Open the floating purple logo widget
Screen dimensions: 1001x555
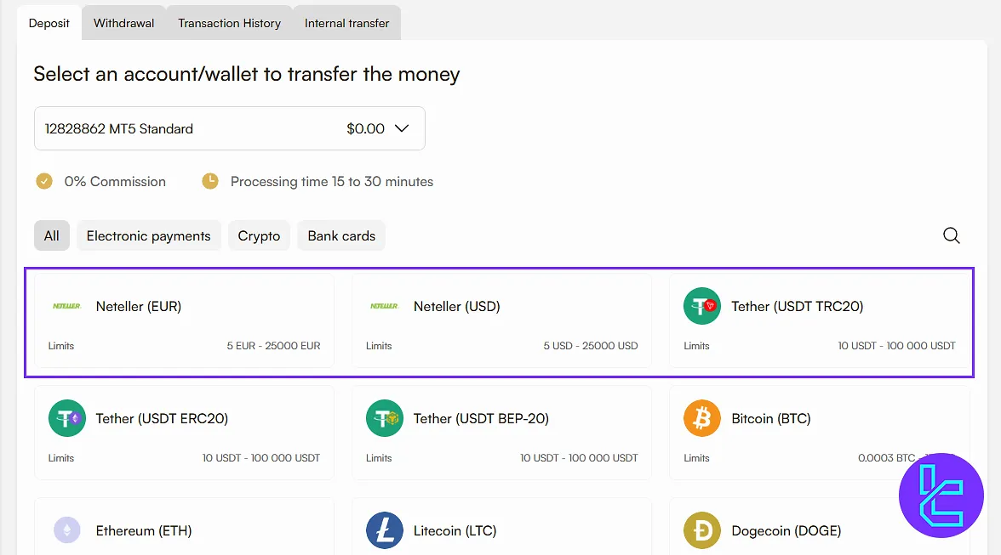pos(941,495)
